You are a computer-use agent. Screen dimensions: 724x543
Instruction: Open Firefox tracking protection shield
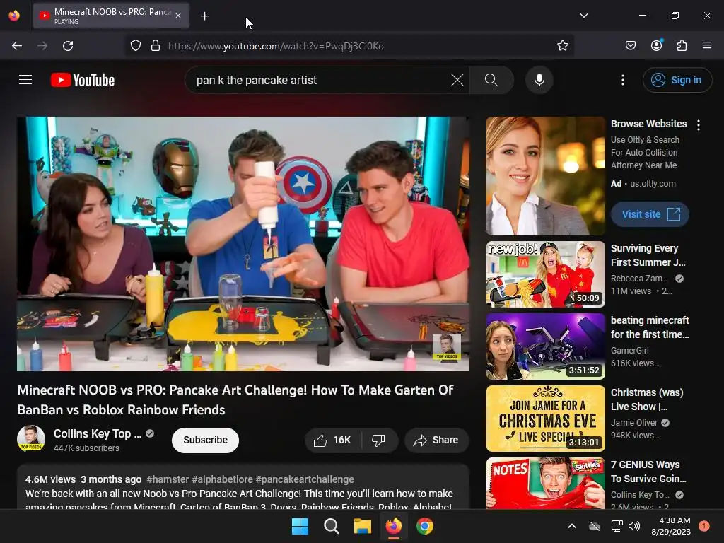[x=135, y=46]
